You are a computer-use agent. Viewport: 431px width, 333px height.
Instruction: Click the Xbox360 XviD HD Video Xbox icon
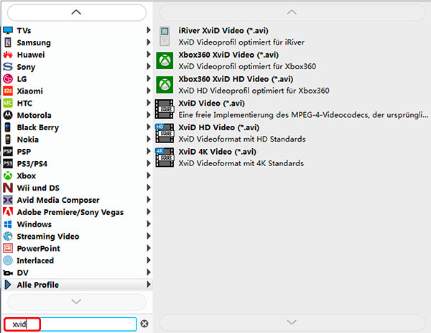[x=164, y=84]
